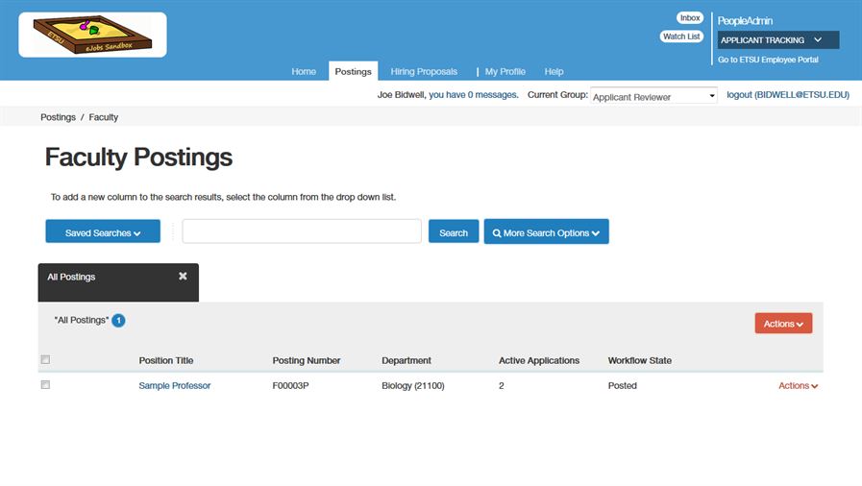Viewport: 862px width, 486px height.
Task: Go to the Home tab
Action: pyautogui.click(x=304, y=72)
